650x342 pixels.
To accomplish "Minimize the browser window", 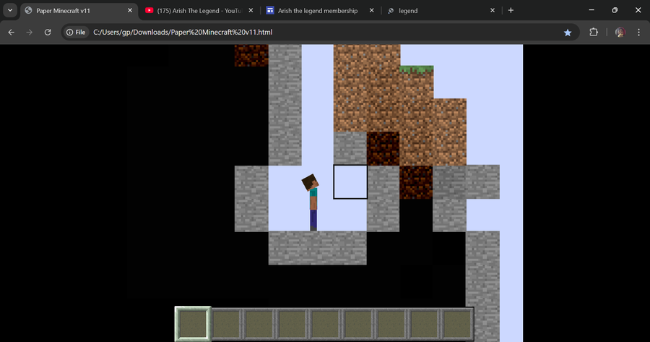I will (591, 10).
